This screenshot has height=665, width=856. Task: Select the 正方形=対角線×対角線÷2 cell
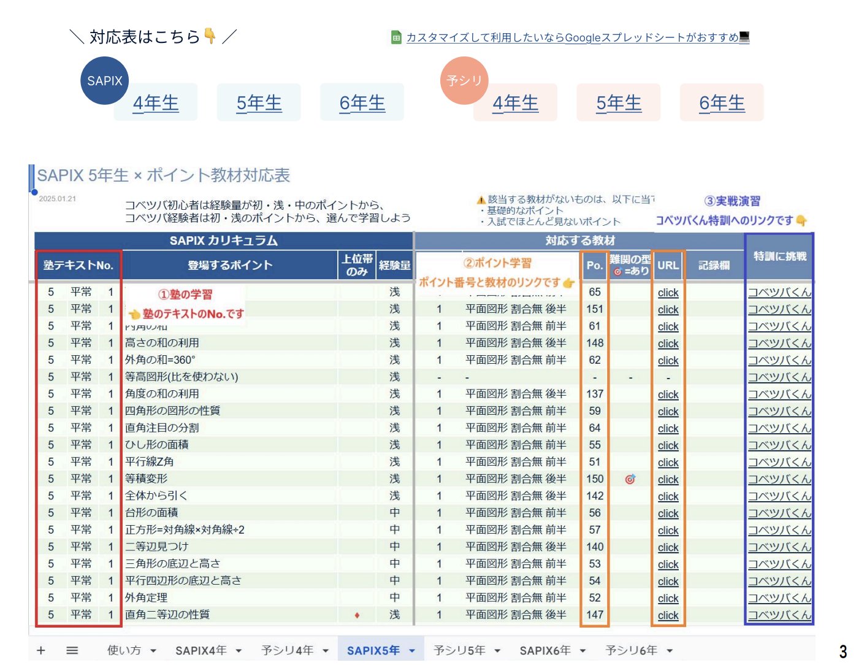click(x=231, y=530)
